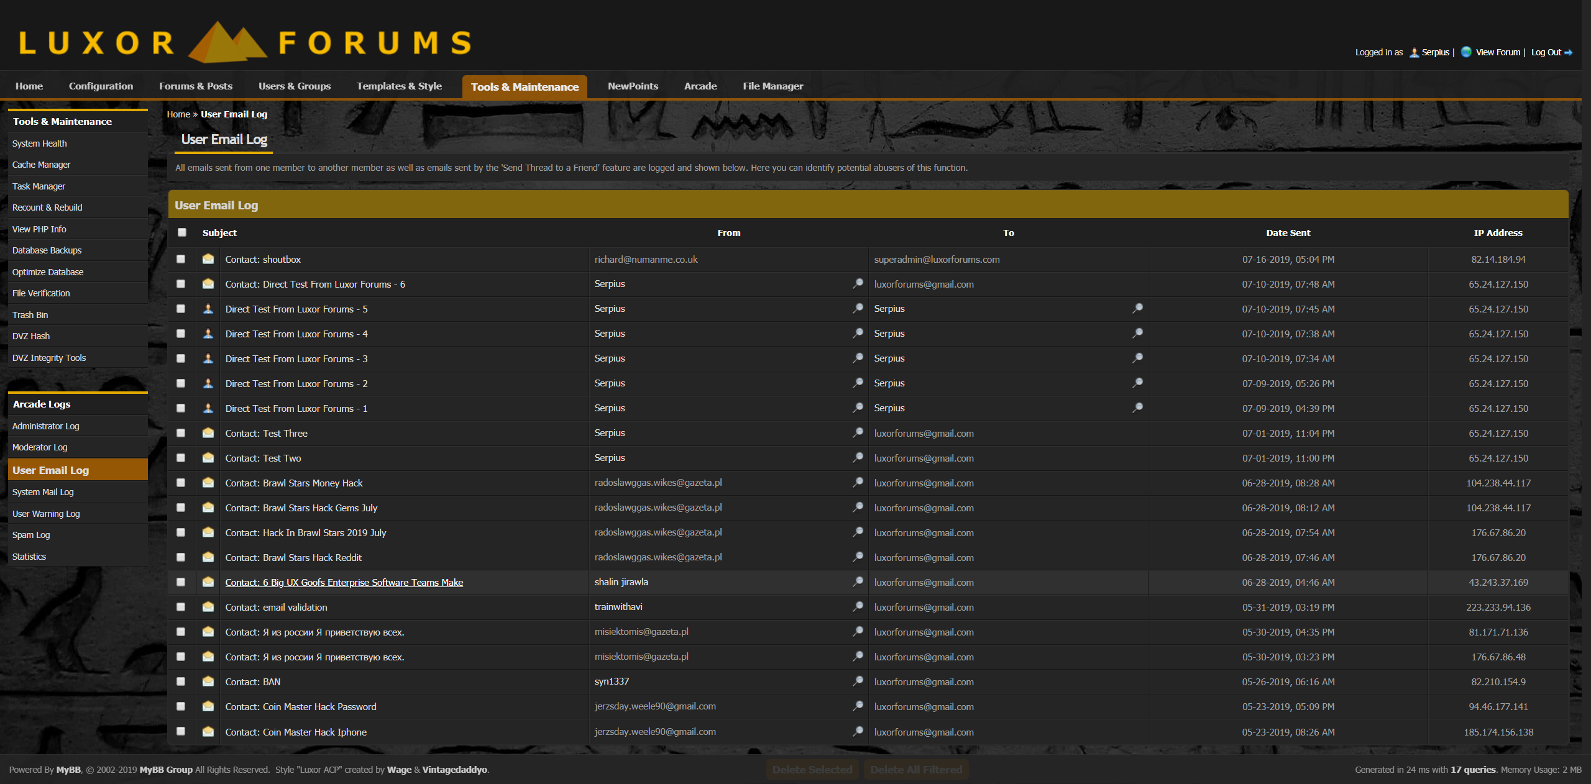Click the user avatar icon beside Serpius in header
Viewport: 1591px width, 784px height.
click(x=1414, y=52)
